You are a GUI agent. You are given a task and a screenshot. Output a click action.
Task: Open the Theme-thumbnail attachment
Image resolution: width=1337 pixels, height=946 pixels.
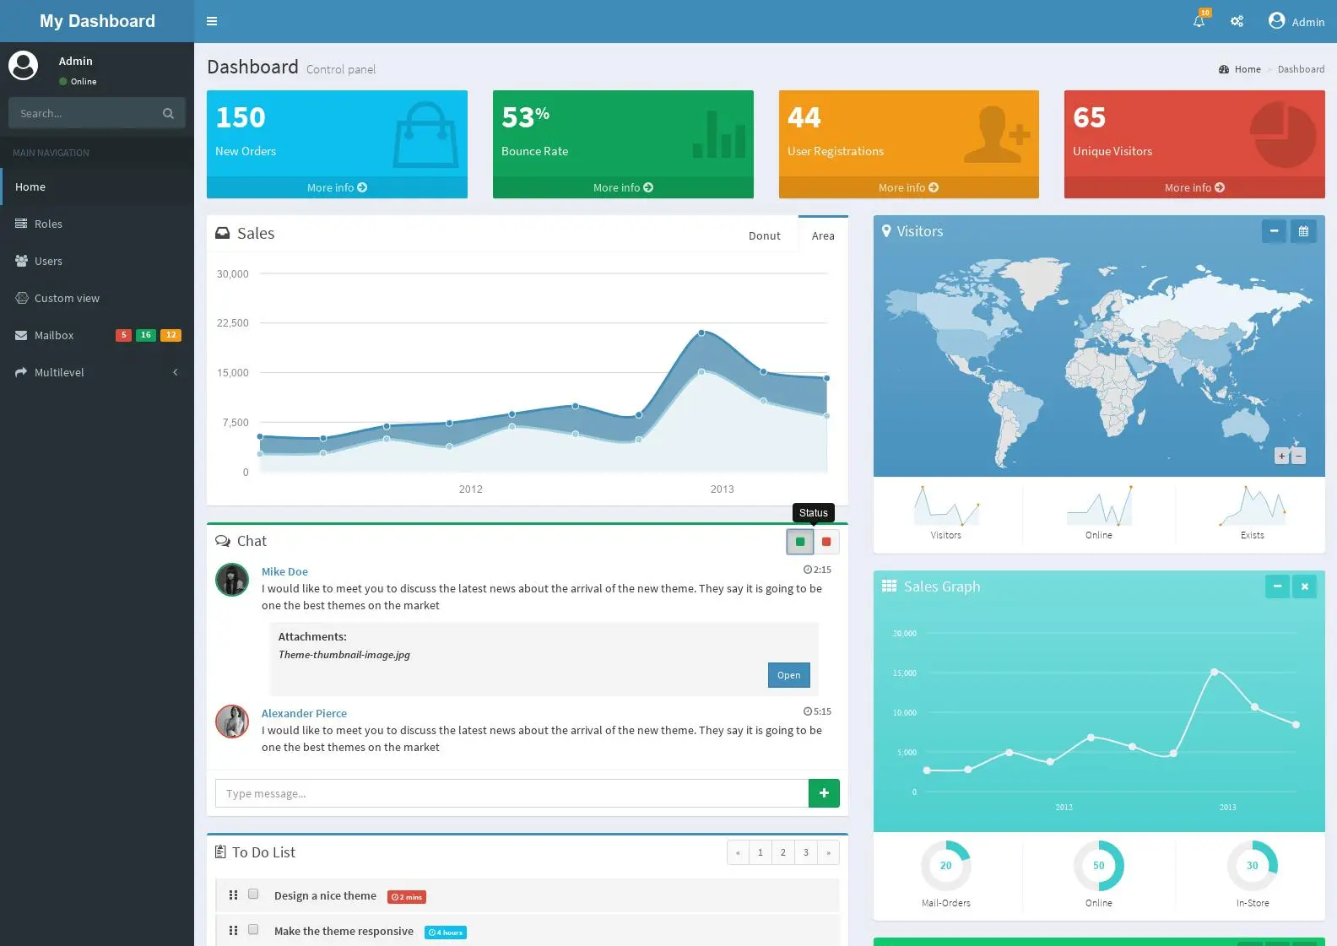[x=788, y=675]
